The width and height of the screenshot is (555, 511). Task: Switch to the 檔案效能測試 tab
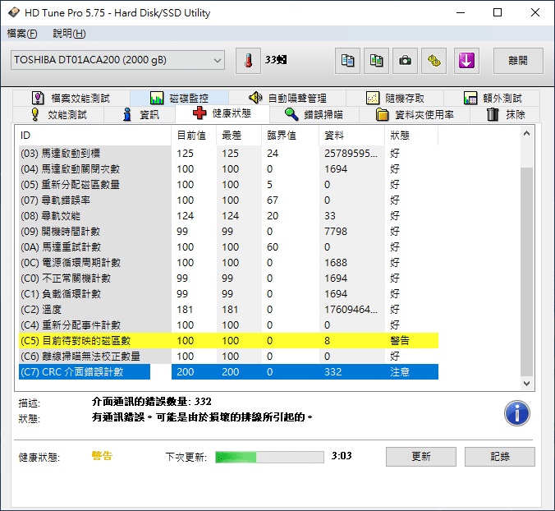[71, 98]
